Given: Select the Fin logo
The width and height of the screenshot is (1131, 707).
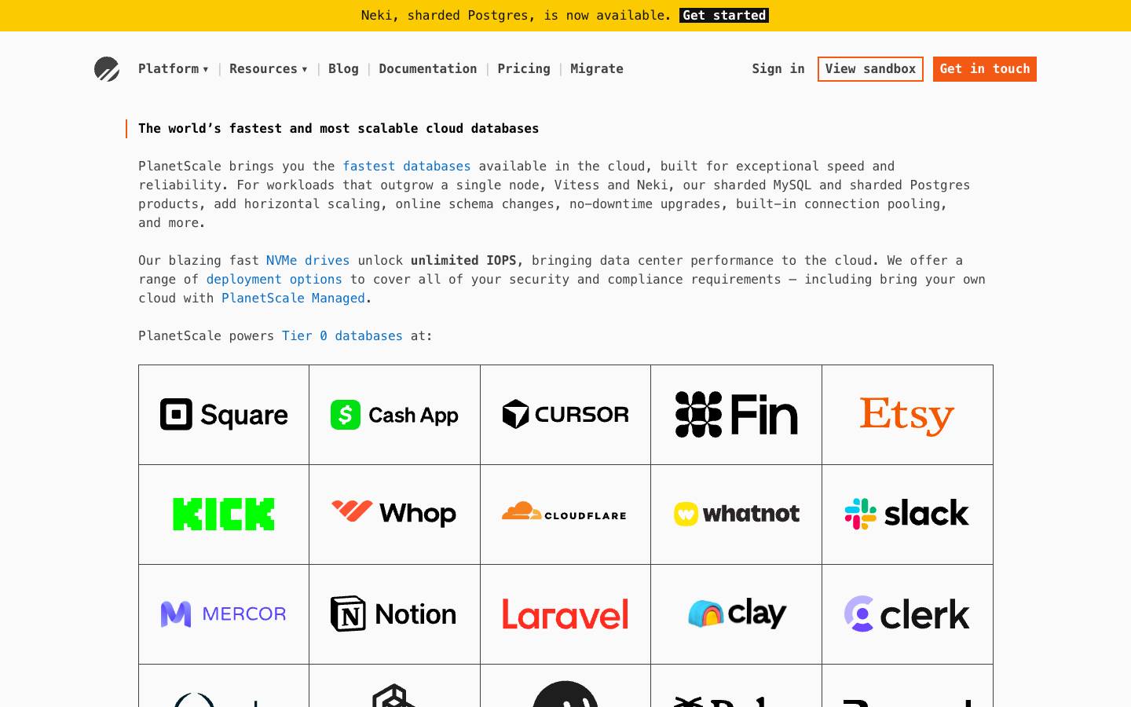Looking at the screenshot, I should click(736, 415).
